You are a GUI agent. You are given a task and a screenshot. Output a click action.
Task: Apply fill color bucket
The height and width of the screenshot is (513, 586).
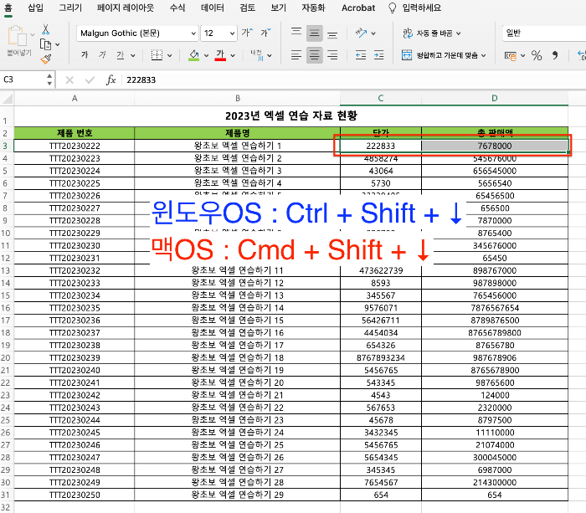(x=193, y=55)
